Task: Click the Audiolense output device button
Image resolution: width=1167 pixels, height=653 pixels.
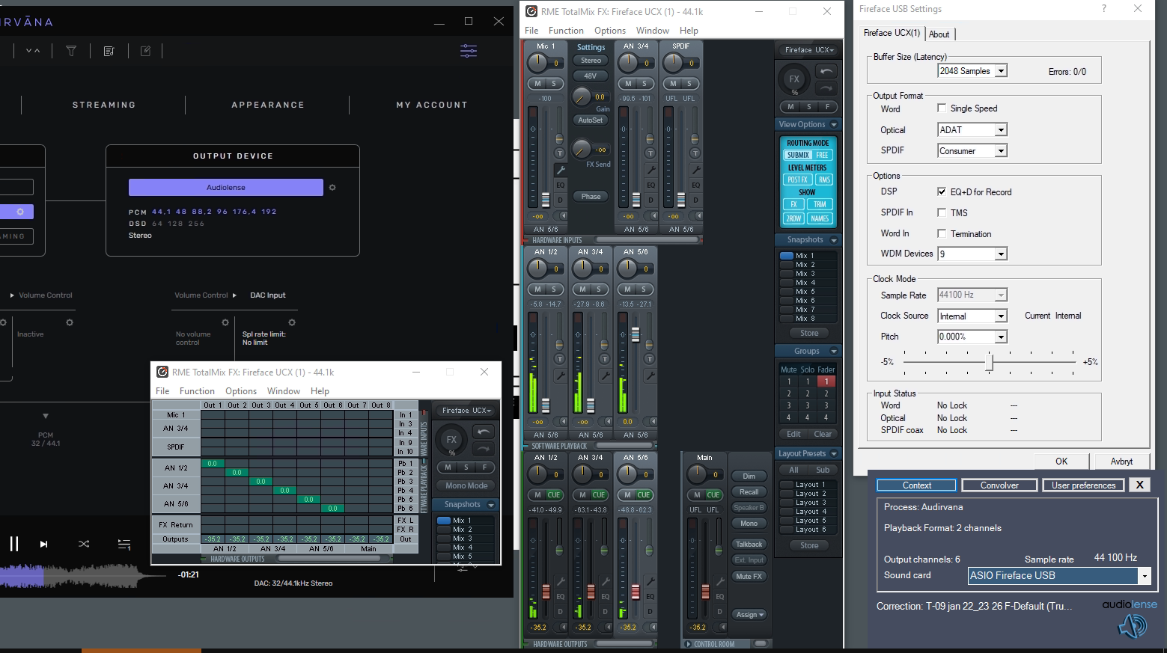Action: (x=226, y=187)
